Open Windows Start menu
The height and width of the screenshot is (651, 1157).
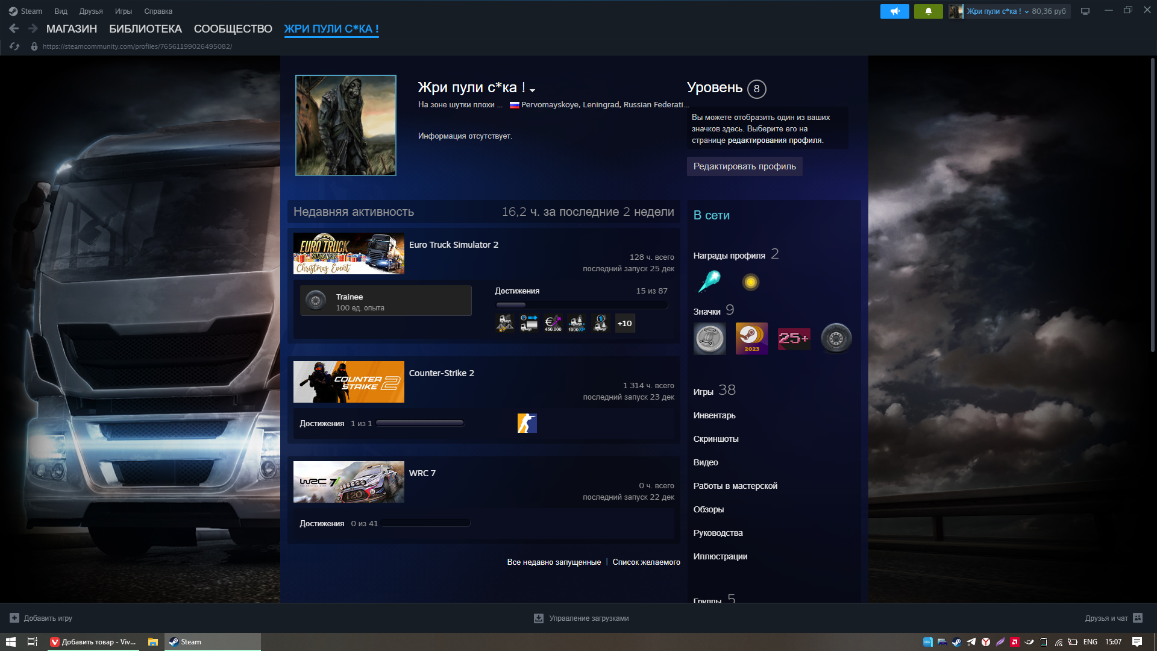point(10,642)
